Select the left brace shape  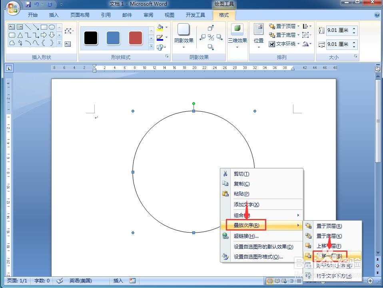tap(44, 43)
